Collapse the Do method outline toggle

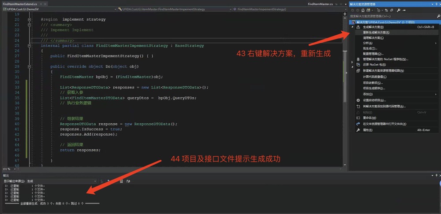pos(30,67)
